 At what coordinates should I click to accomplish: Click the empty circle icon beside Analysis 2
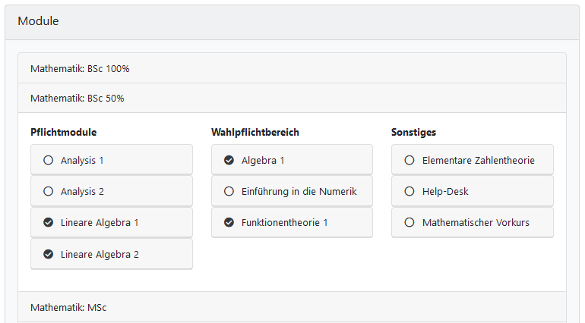pos(49,192)
